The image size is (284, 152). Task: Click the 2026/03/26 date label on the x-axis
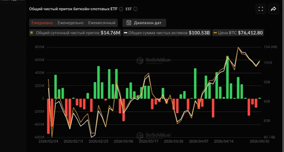click(x=174, y=141)
